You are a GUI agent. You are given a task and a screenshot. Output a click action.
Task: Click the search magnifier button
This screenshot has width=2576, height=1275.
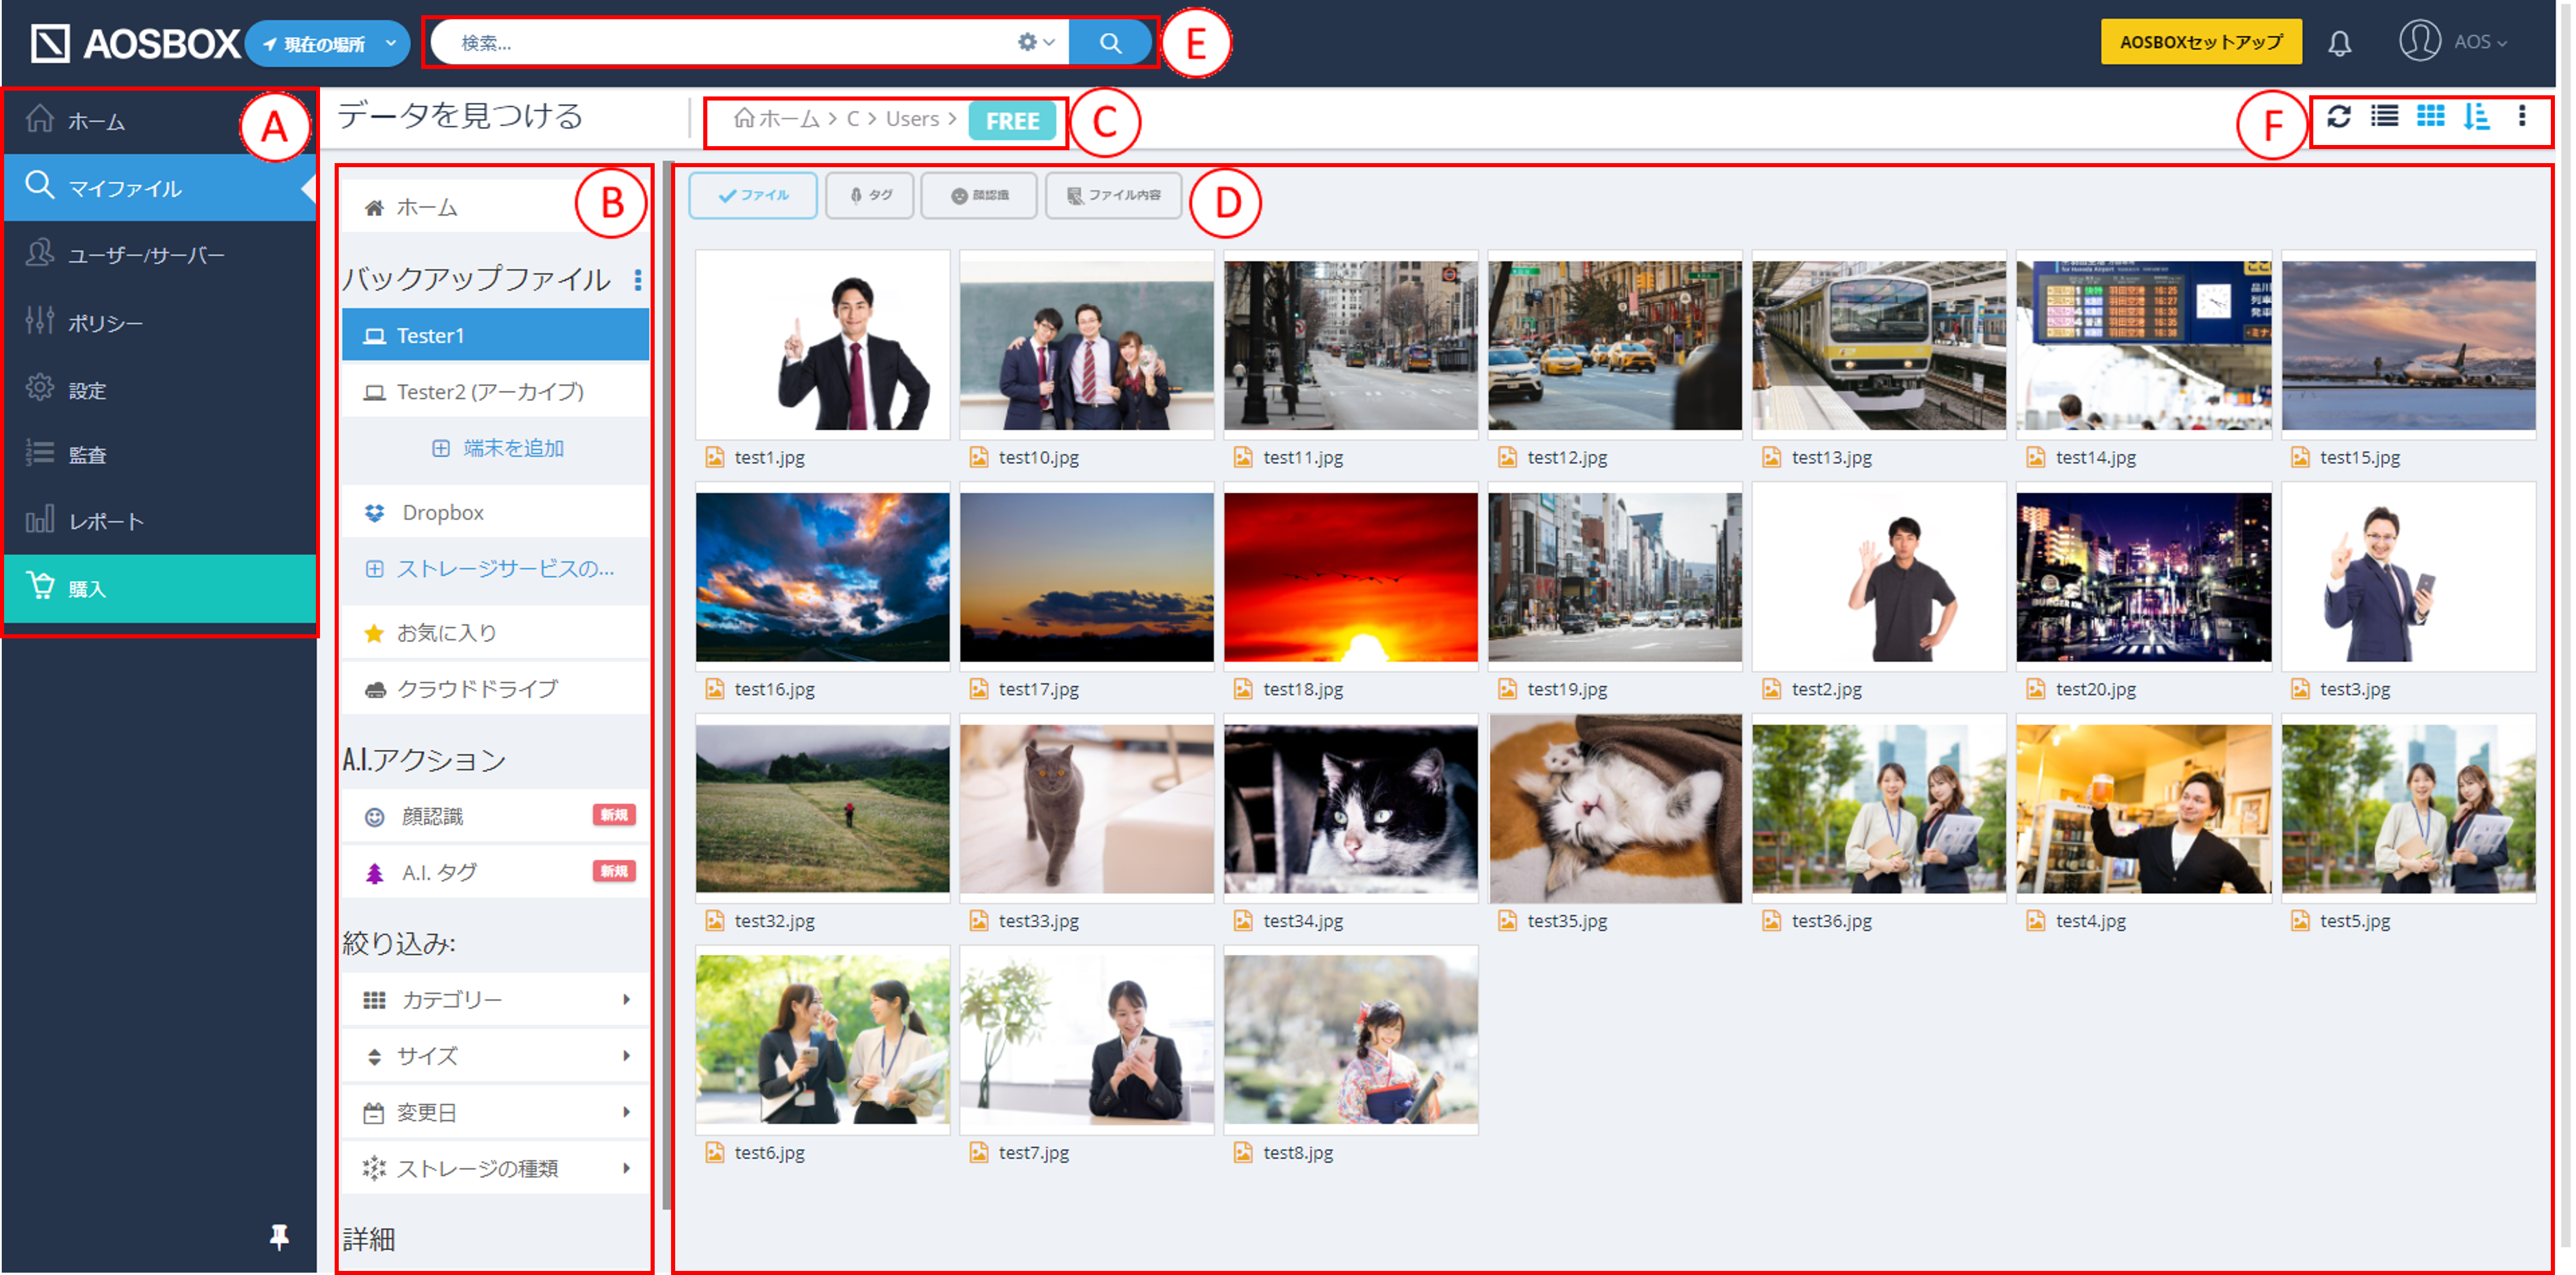coord(1110,43)
